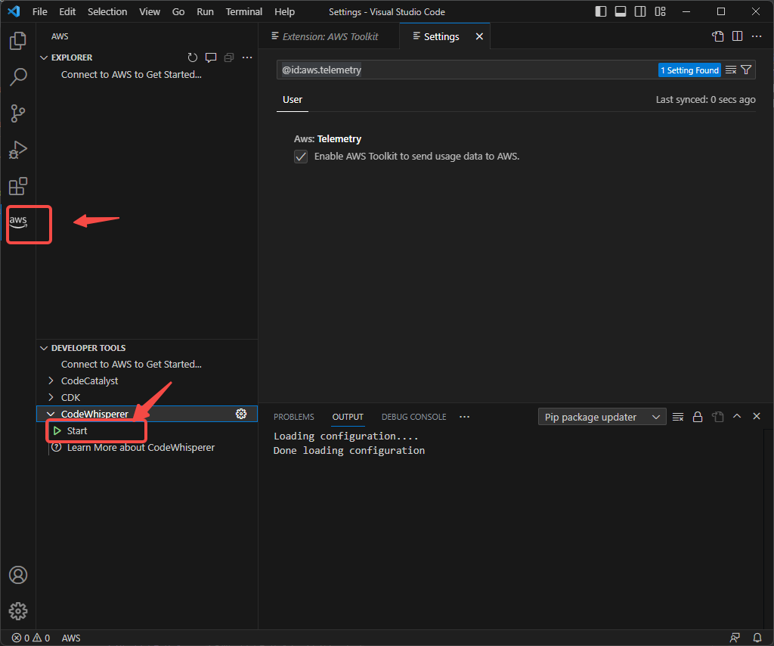Image resolution: width=774 pixels, height=646 pixels.
Task: Open the Edit menu
Action: (x=67, y=11)
